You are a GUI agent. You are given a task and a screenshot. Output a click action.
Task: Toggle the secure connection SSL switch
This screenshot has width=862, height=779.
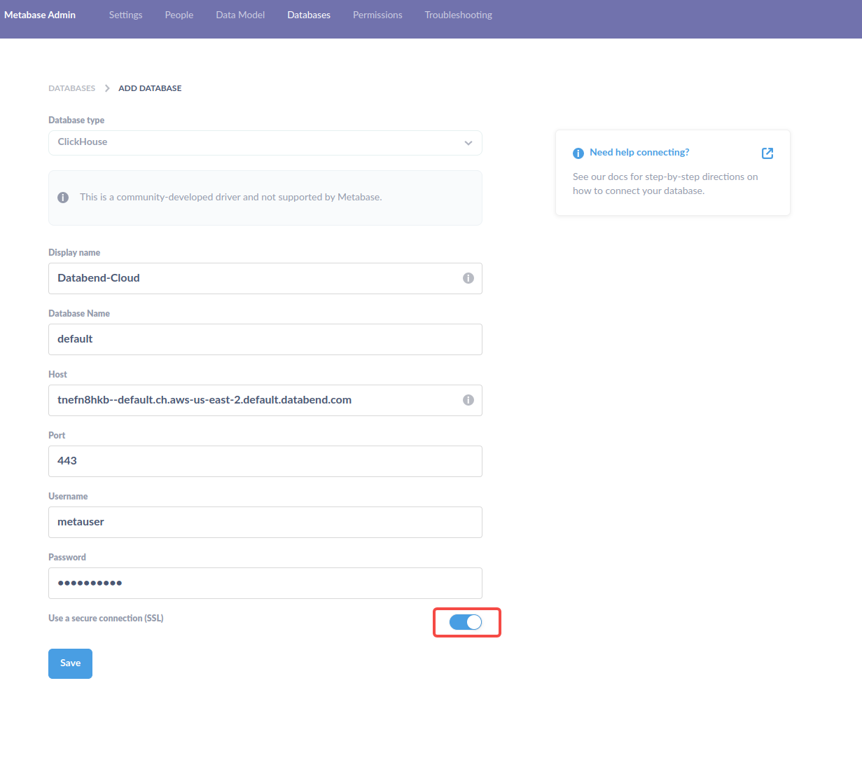tap(466, 622)
